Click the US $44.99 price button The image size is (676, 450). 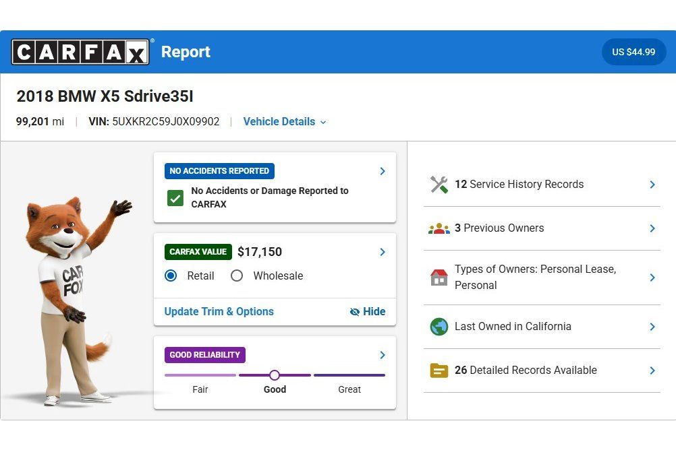[633, 52]
